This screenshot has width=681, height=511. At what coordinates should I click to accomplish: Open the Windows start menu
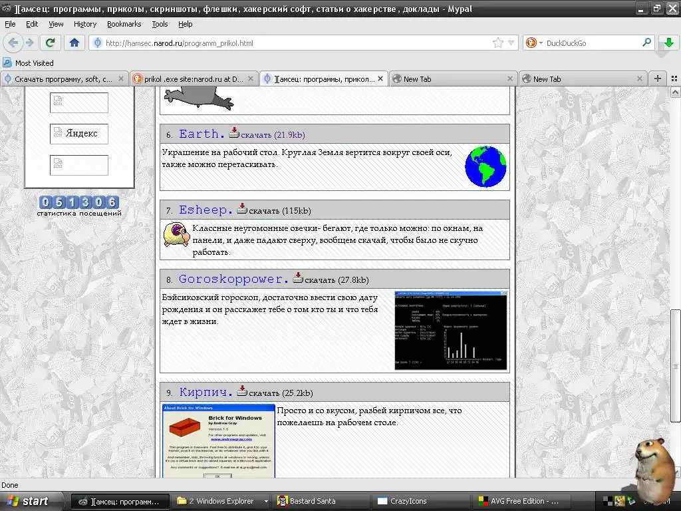pos(29,501)
